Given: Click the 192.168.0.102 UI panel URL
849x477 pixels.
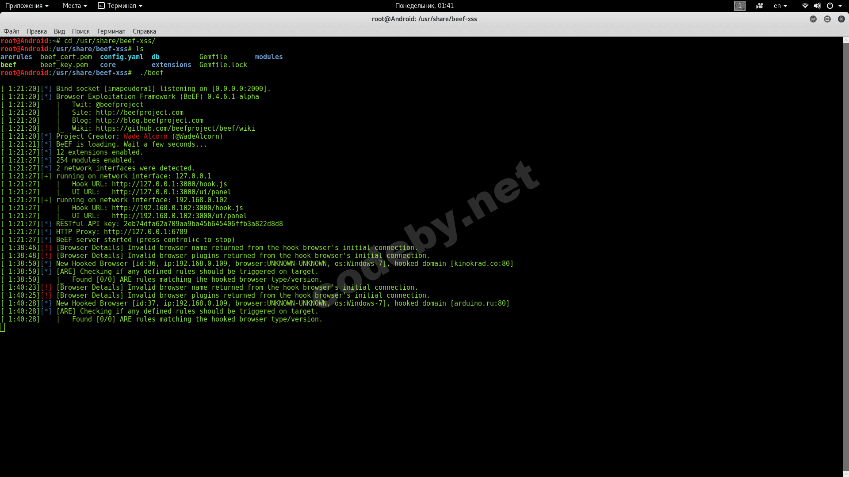Looking at the screenshot, I should [x=179, y=216].
